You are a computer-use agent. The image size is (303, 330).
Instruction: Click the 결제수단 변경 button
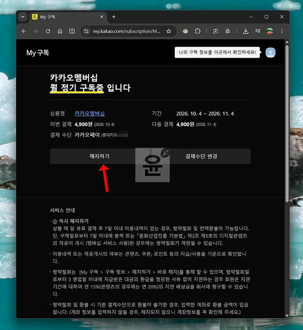(201, 156)
